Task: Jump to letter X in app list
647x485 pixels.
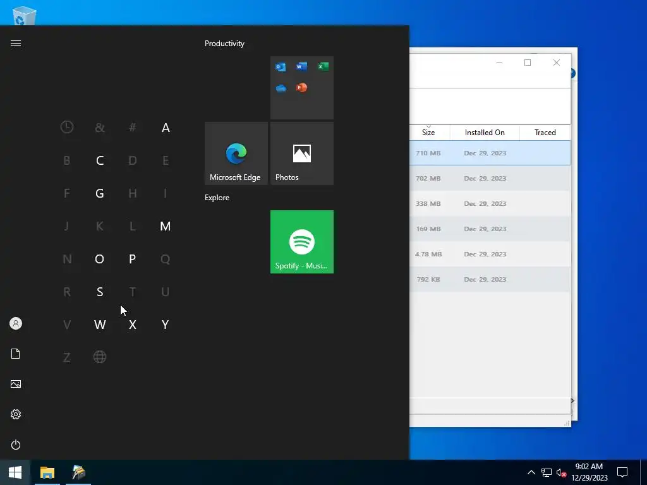Action: pos(133,325)
